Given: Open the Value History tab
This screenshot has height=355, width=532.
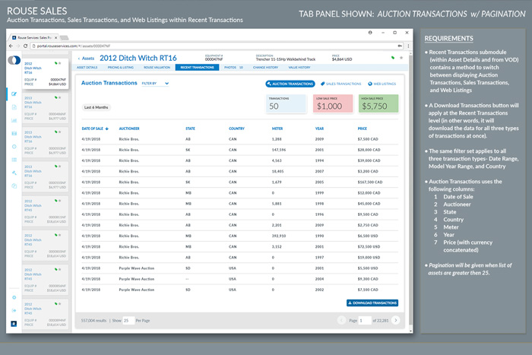Looking at the screenshot, I should pos(299,68).
